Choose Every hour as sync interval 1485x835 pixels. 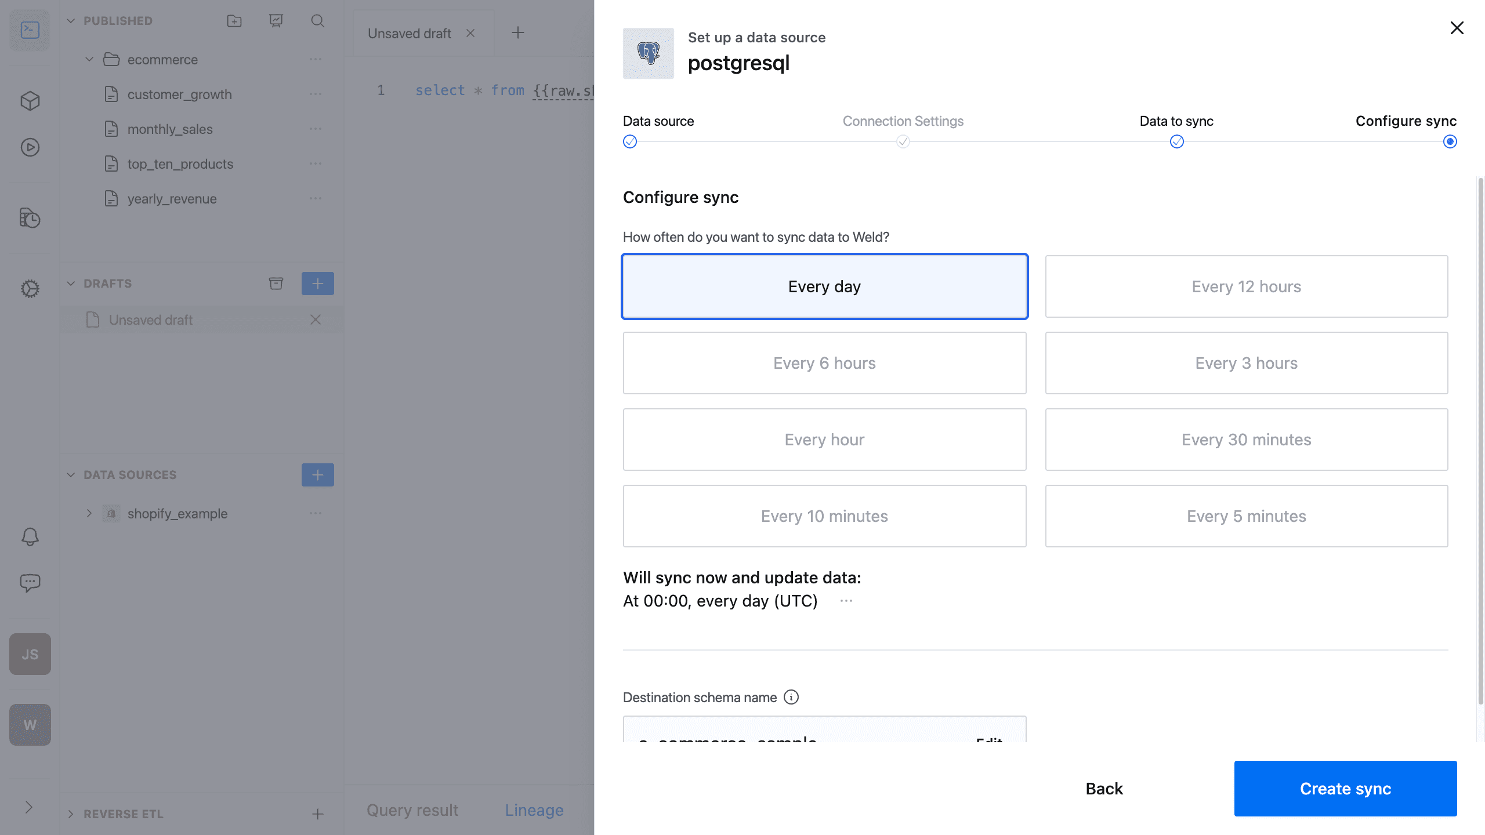tap(824, 439)
